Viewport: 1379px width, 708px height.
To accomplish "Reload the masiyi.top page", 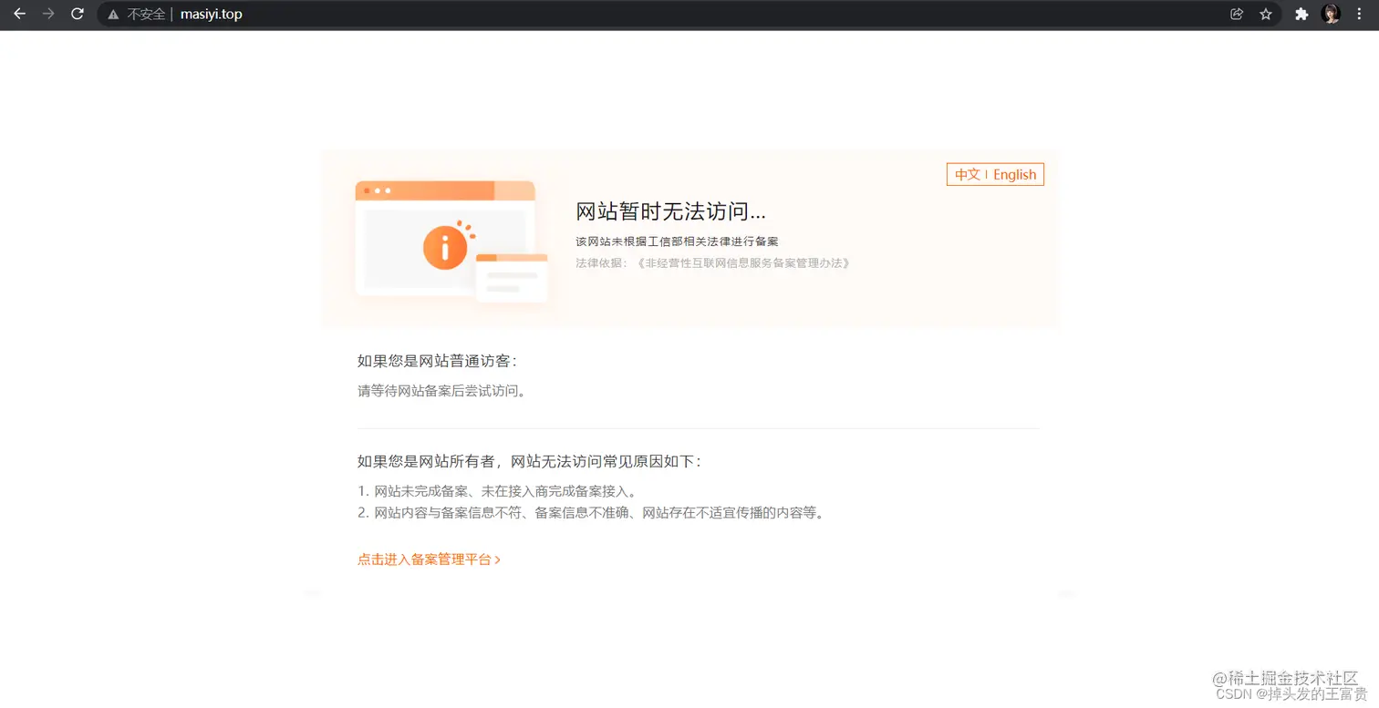I will pyautogui.click(x=77, y=14).
